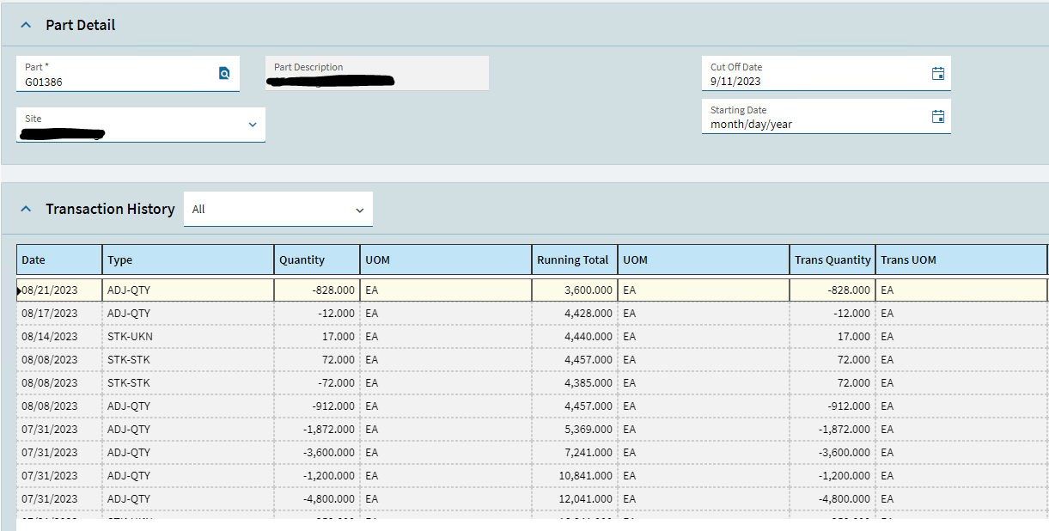Viewport: 1049px width, 531px height.
Task: Collapse the Transaction History section
Action: tap(26, 209)
